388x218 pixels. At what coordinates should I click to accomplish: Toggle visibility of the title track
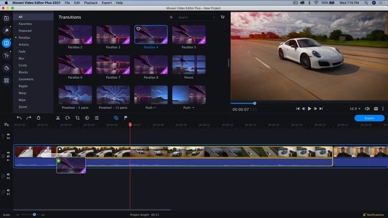(8, 134)
